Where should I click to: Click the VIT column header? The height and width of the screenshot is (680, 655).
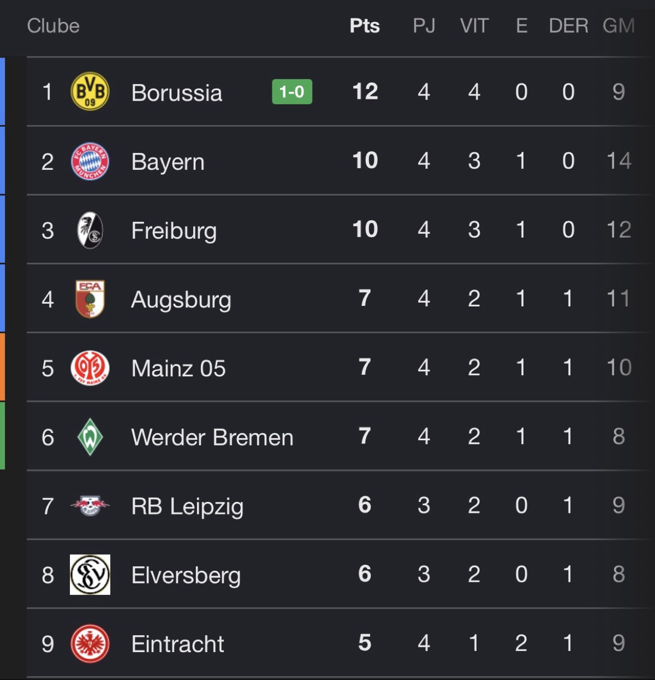pos(474,26)
